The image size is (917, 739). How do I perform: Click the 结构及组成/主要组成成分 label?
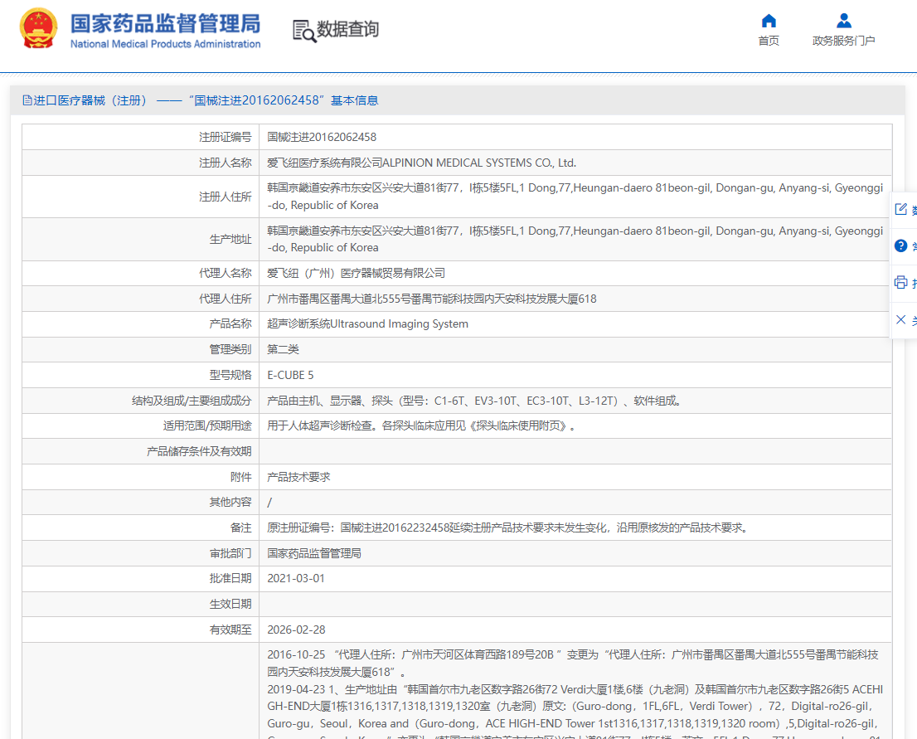pyautogui.click(x=192, y=401)
